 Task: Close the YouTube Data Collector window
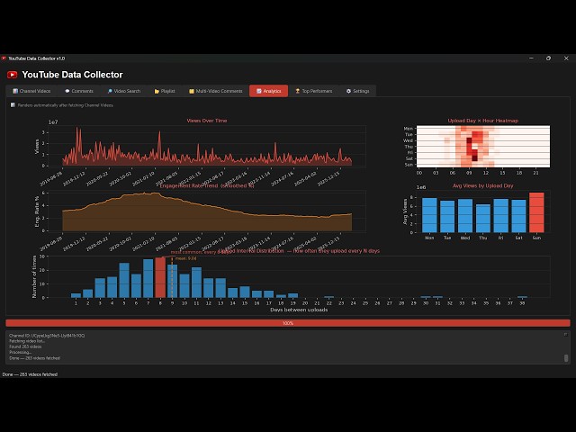pos(566,58)
